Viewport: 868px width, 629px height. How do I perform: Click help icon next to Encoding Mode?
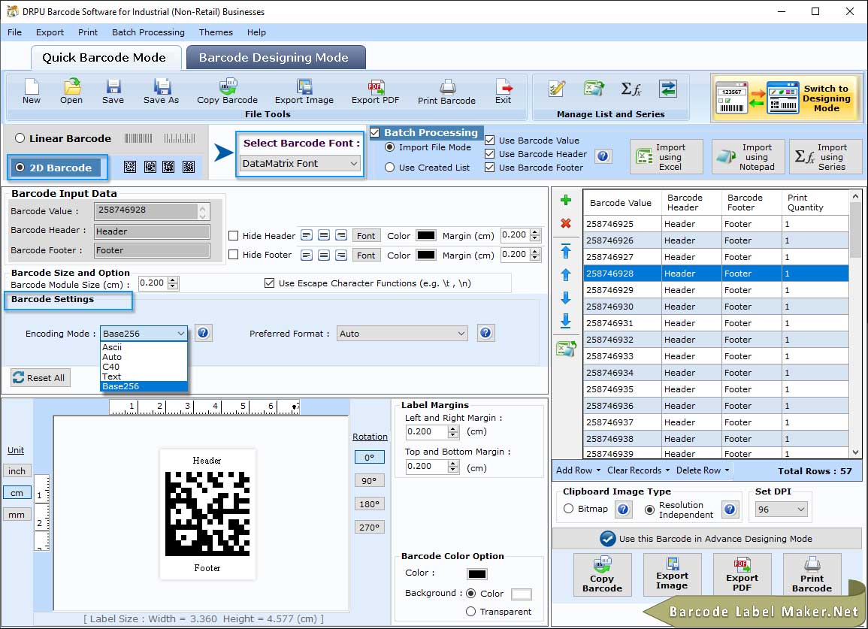(203, 333)
